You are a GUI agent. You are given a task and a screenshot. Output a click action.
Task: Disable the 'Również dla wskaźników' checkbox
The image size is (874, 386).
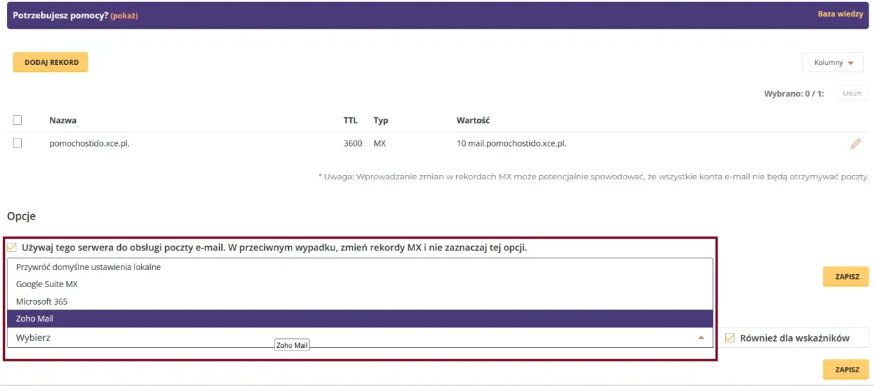[x=729, y=338]
